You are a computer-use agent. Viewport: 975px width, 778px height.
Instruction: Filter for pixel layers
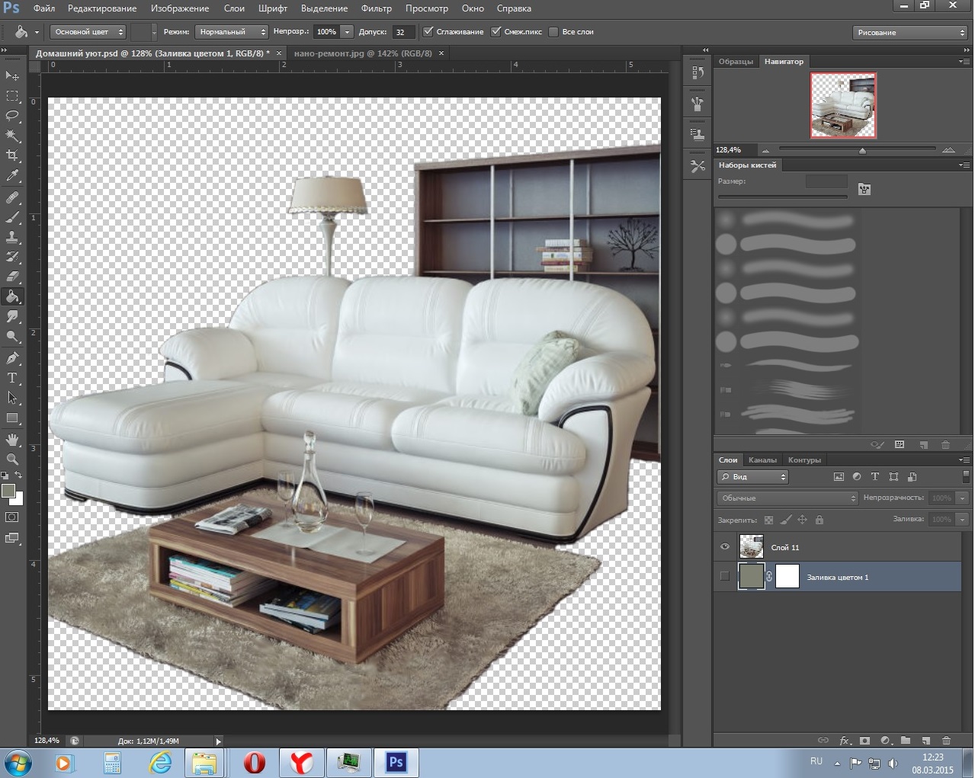[x=839, y=476]
